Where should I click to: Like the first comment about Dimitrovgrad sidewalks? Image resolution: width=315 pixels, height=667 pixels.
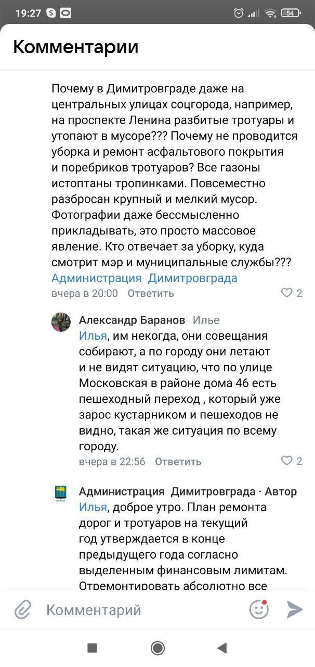point(287,293)
